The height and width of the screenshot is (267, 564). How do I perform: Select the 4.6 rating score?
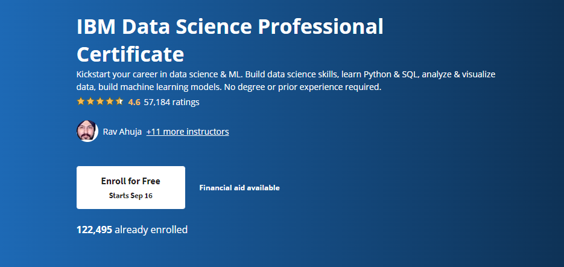coord(134,102)
